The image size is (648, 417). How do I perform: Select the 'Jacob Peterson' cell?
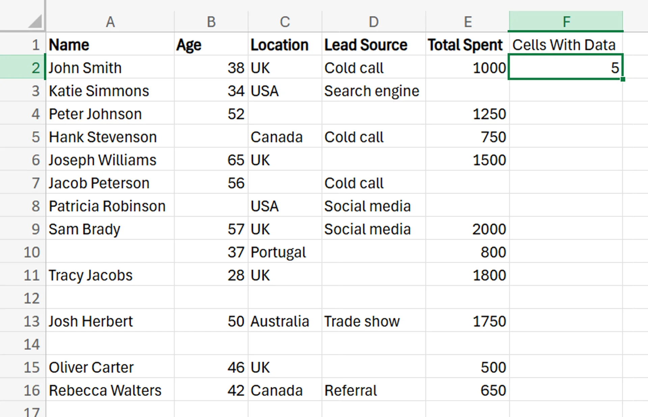[x=110, y=182]
